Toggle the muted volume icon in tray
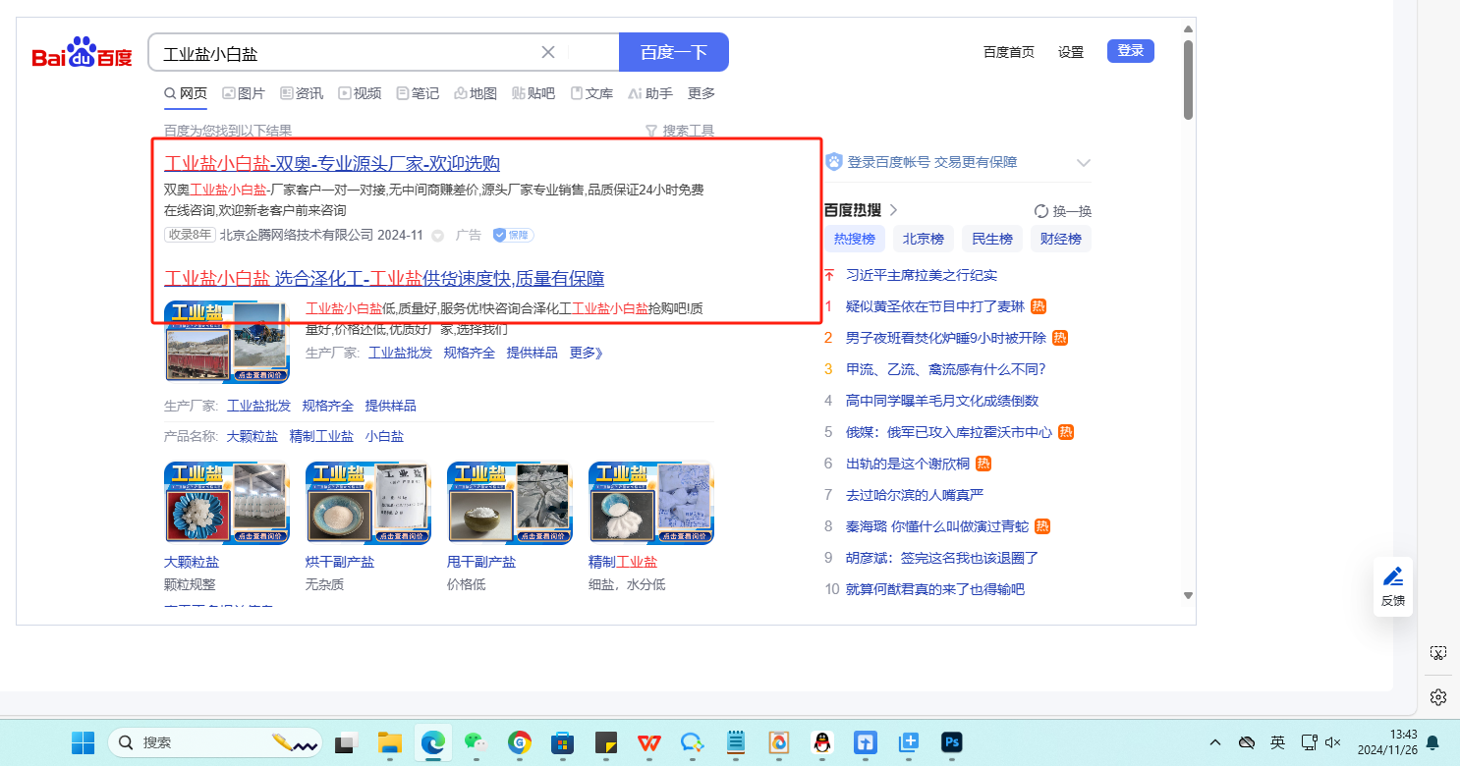This screenshot has width=1460, height=766. [x=1333, y=742]
